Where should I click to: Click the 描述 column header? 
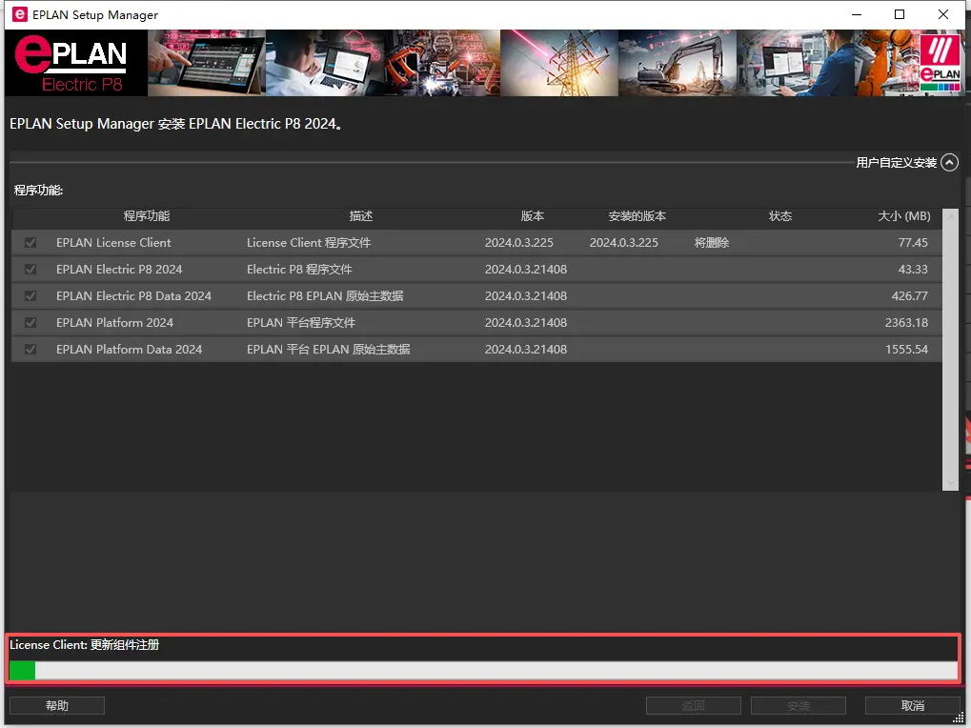click(361, 216)
